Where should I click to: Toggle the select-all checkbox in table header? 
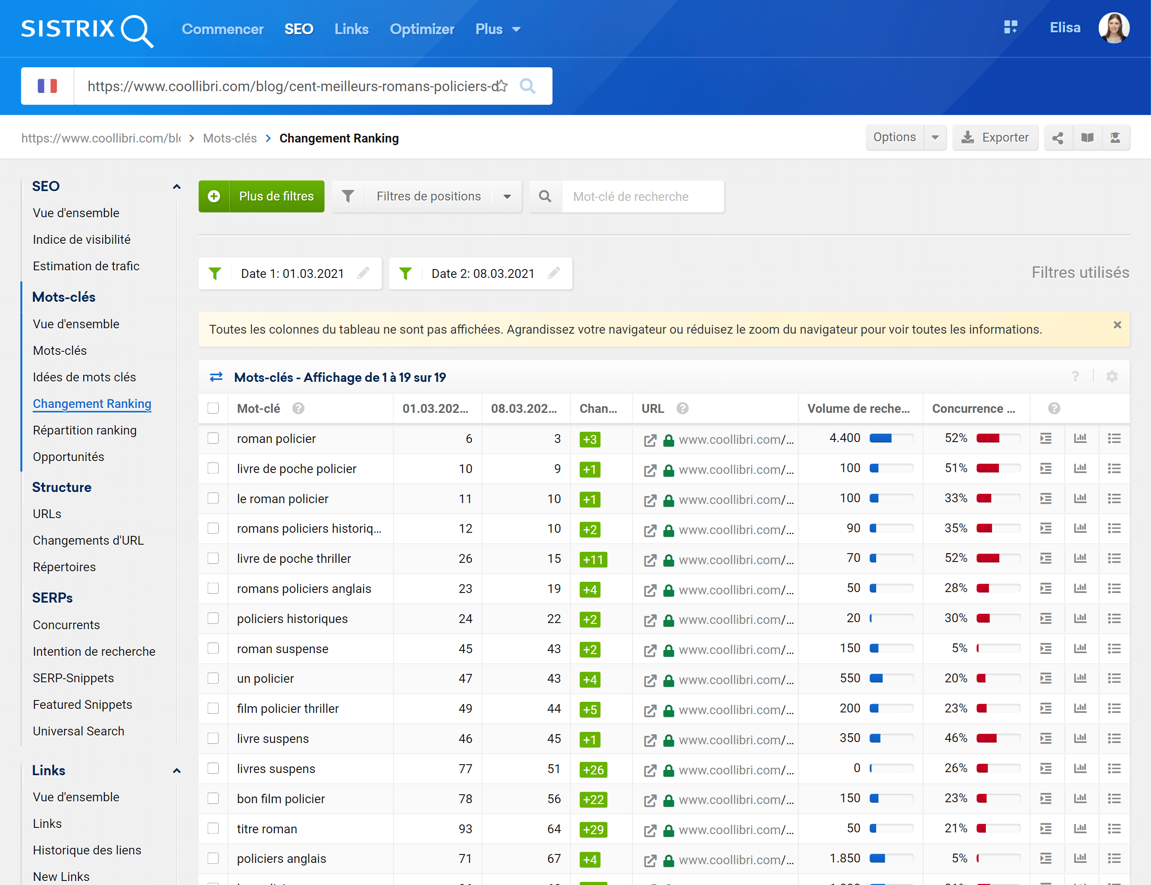click(x=213, y=408)
